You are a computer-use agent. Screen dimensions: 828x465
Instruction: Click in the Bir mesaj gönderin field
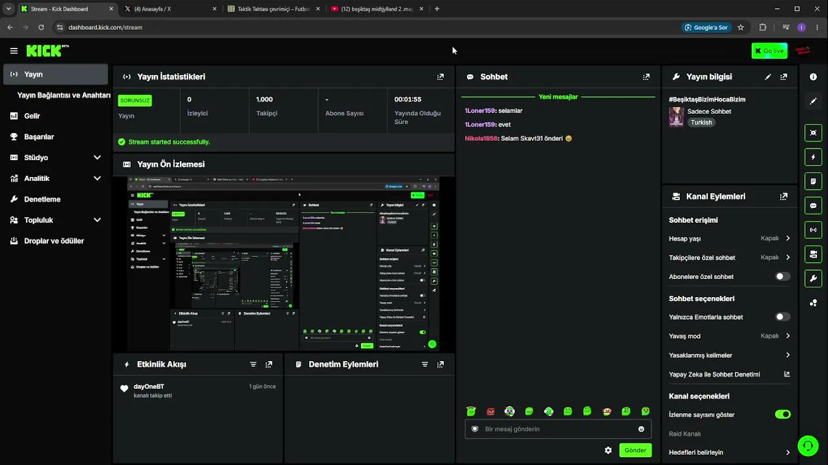558,429
